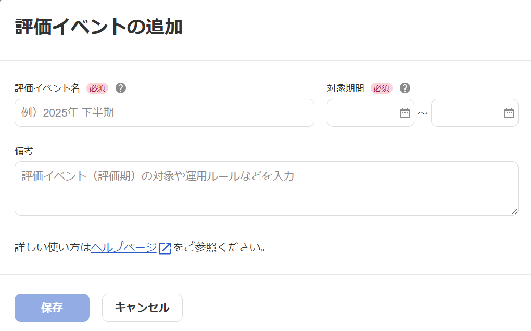Screen dimensions: 531x331
Task: Click the 対象期間 field label
Action: coord(344,88)
